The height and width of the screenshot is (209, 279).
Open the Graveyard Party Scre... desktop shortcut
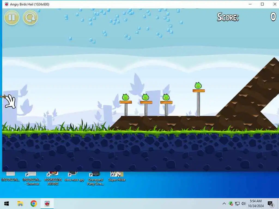(x=95, y=179)
